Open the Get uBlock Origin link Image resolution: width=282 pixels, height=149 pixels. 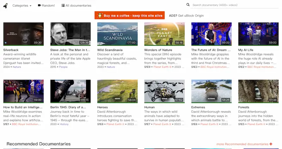pyautogui.click(x=191, y=15)
